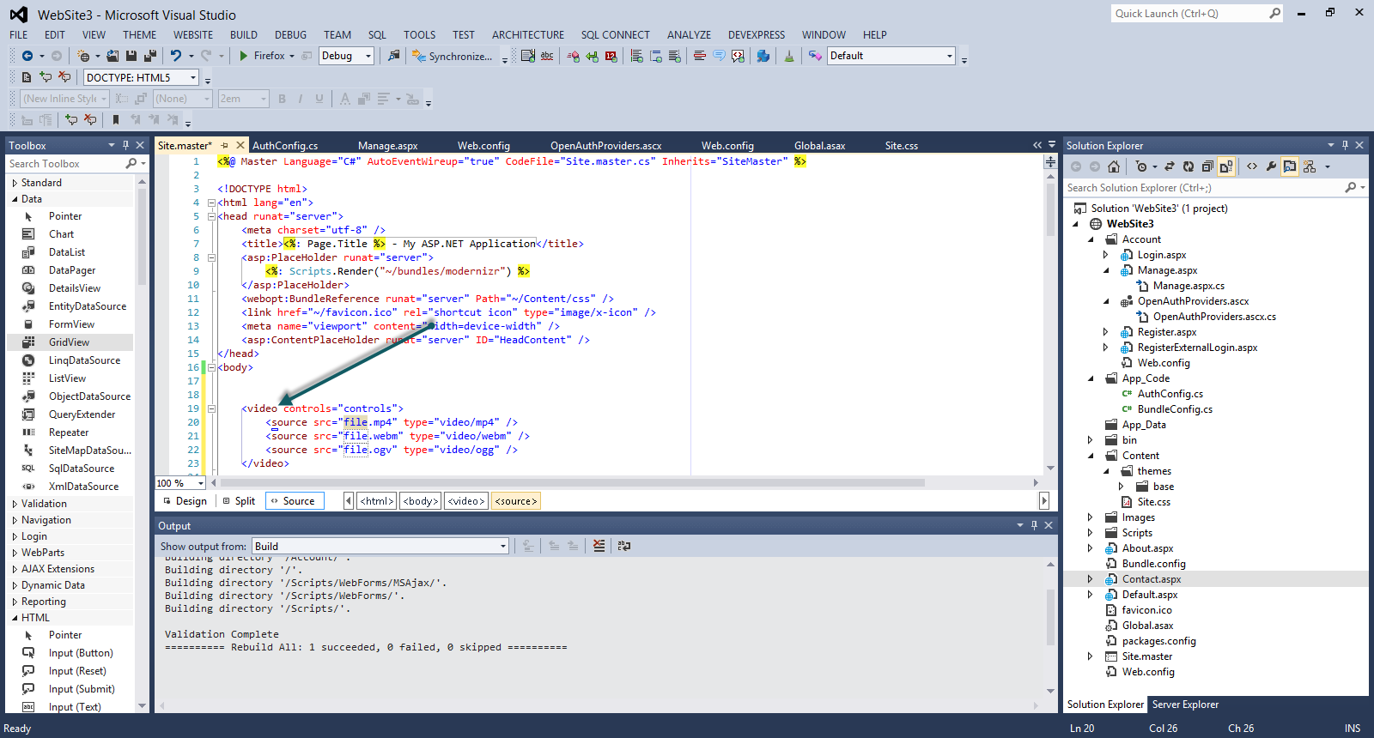The height and width of the screenshot is (738, 1374).
Task: Click the abc spell check icon
Action: click(547, 56)
